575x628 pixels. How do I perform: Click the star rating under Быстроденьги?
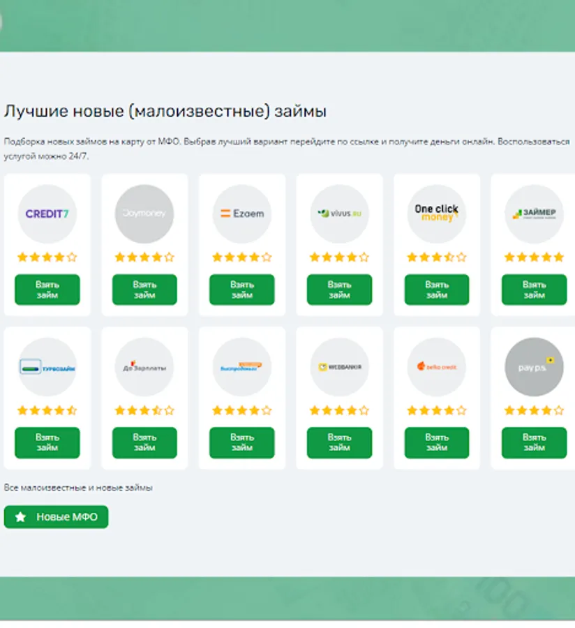coord(242,410)
